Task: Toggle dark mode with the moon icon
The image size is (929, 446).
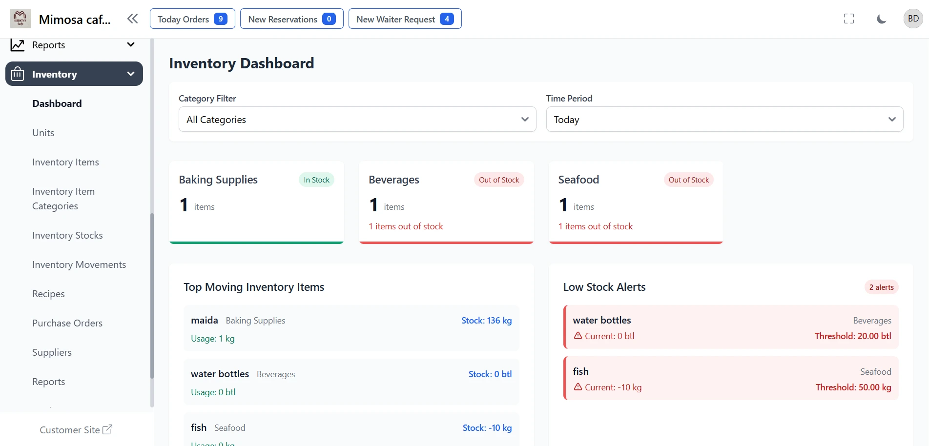Action: (x=881, y=19)
